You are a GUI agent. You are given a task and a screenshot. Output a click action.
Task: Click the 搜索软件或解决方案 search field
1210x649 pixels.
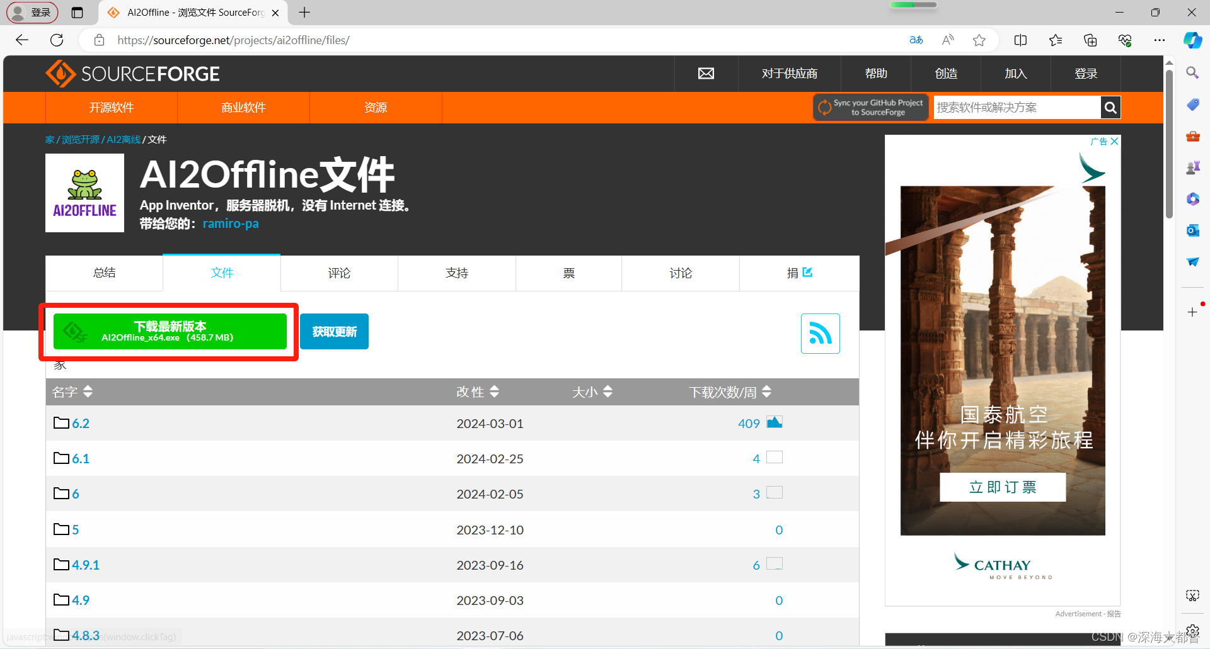1017,108
